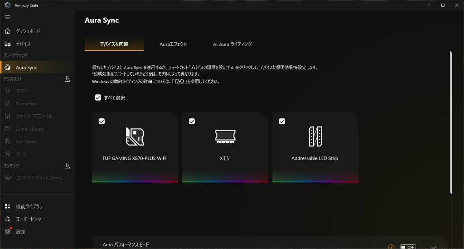Click the TUF GAMING X870-PLUS WIFI label
This screenshot has height=249, width=464.
[x=134, y=158]
